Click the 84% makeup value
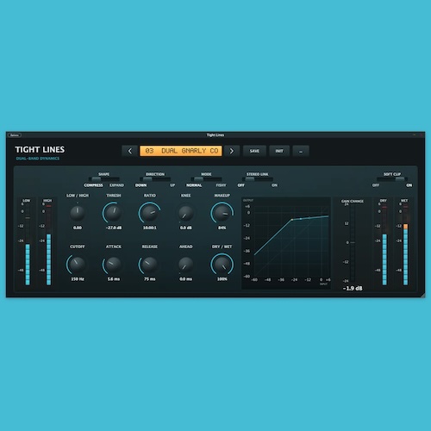Screen dimensions: 431x431 pyautogui.click(x=222, y=228)
